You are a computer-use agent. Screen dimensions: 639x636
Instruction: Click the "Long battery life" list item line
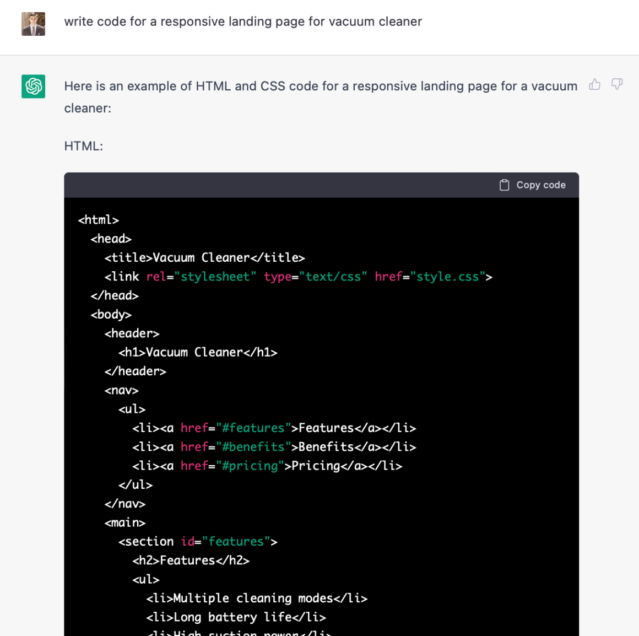click(x=236, y=617)
